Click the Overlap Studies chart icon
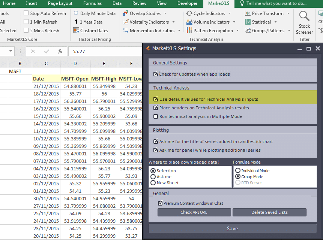 click(x=125, y=13)
